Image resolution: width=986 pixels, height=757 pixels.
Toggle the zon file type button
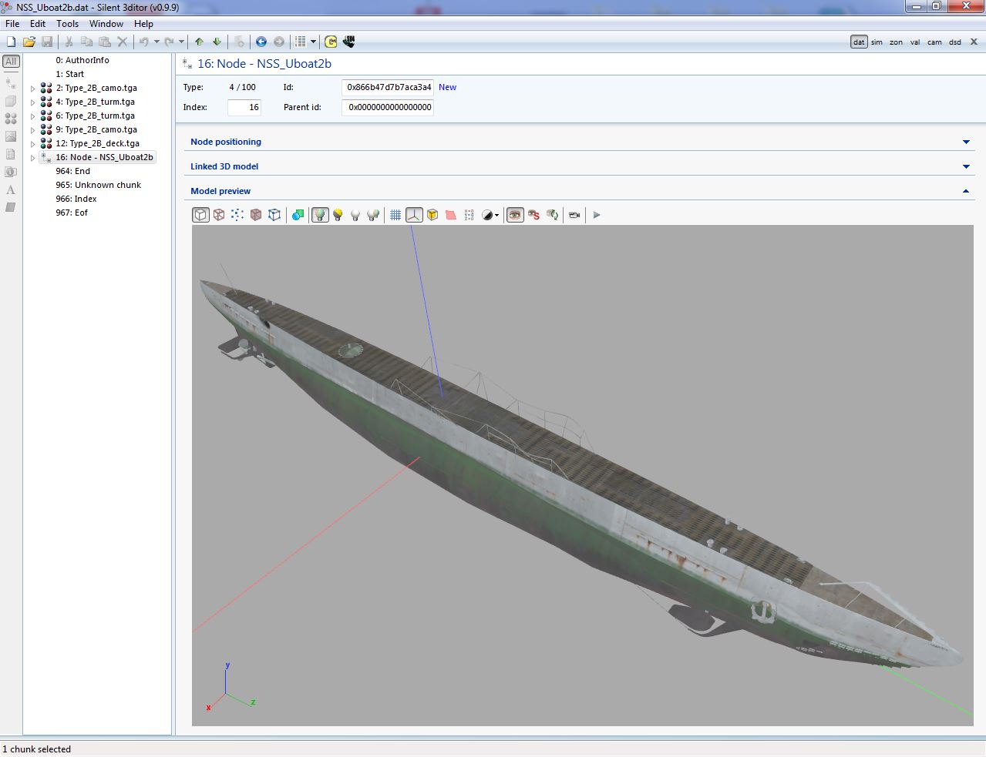(x=896, y=42)
